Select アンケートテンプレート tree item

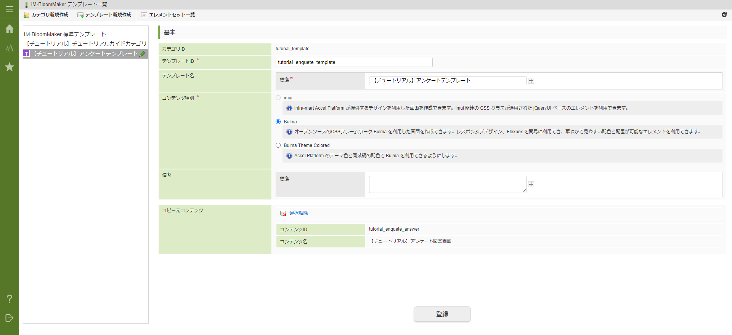[x=85, y=54]
